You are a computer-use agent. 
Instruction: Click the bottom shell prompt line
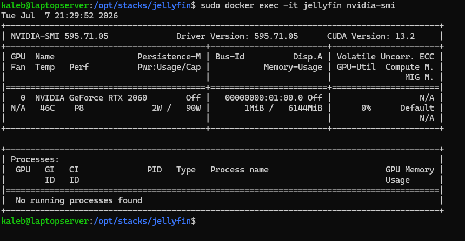(x=98, y=221)
